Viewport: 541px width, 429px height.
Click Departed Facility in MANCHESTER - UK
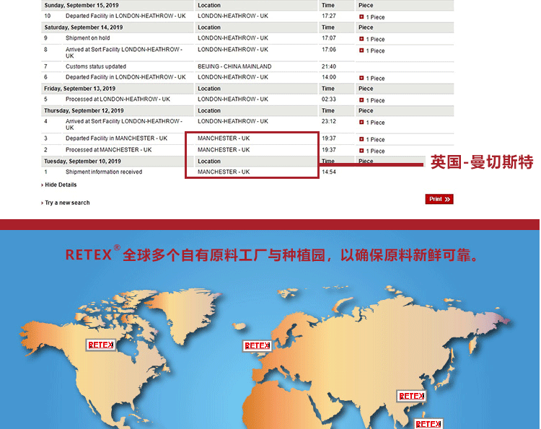click(116, 138)
